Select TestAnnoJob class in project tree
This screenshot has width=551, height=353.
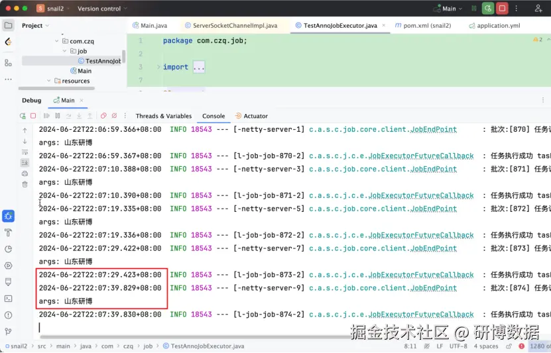pos(99,61)
